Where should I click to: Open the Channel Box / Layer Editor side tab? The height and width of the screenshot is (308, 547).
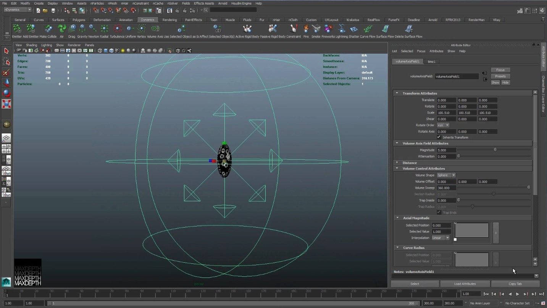544,94
